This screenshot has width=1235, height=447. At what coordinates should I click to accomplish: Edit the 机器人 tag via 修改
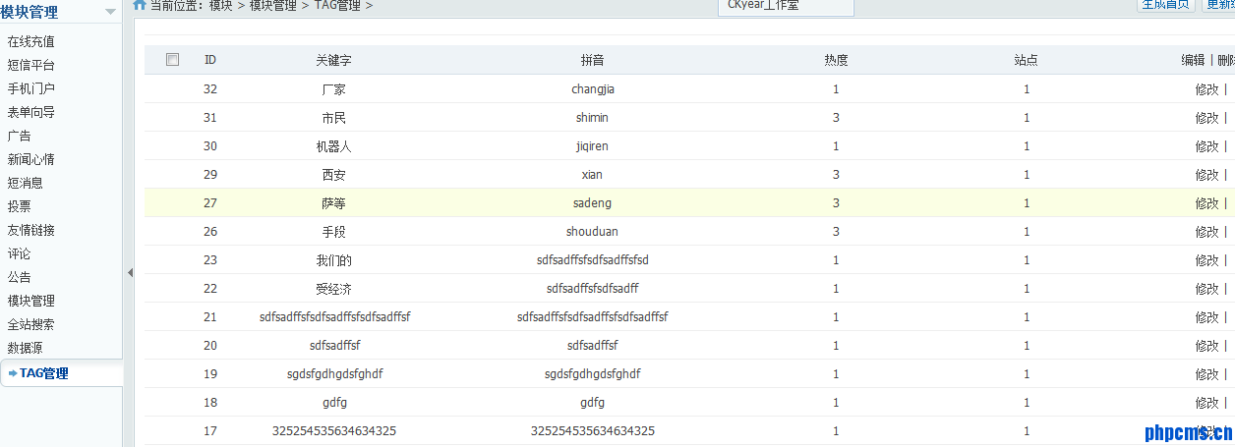coord(1206,146)
